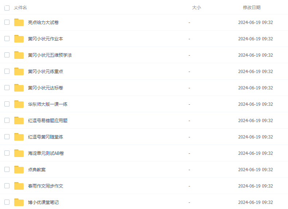Click folder icon beside 黄冈小状元作业本
This screenshot has width=288, height=209.
click(x=19, y=39)
